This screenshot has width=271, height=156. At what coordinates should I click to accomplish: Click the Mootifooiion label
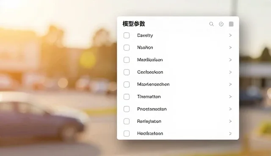click(150, 60)
